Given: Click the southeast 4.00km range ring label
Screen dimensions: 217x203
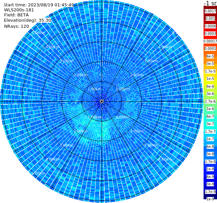Looking at the screenshot, I should 165,159.
